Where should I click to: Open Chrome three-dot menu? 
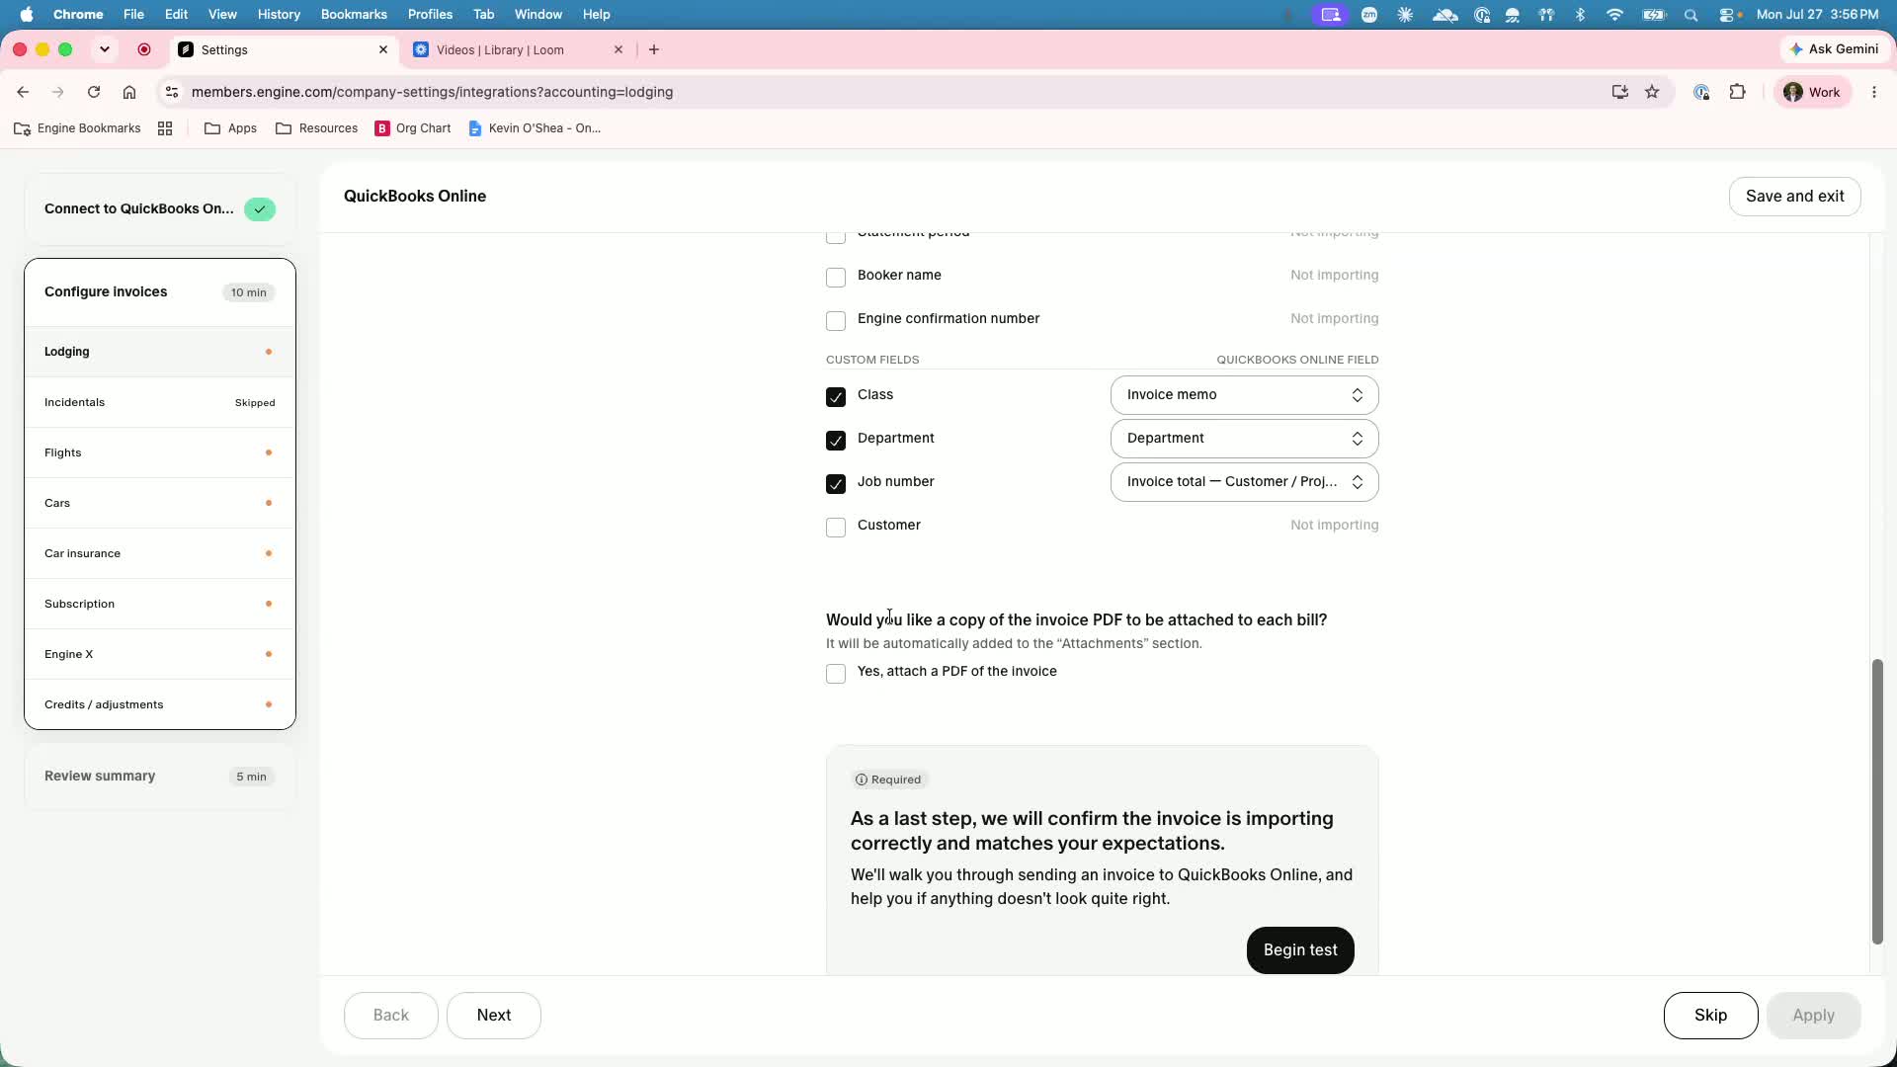pyautogui.click(x=1874, y=92)
